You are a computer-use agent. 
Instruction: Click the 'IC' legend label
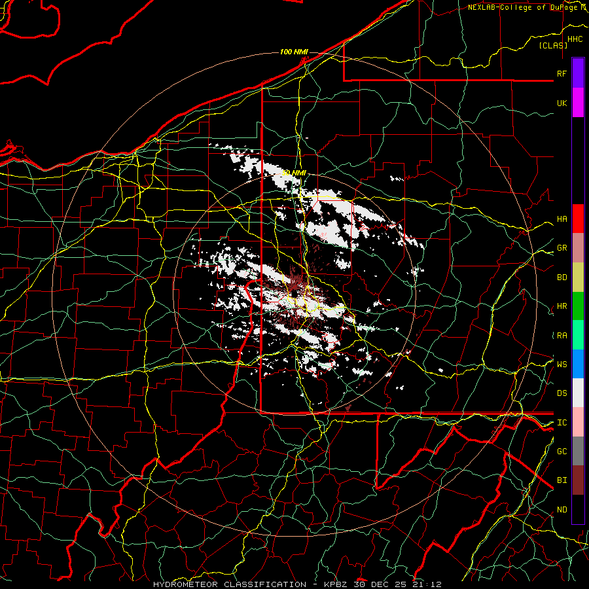562,423
